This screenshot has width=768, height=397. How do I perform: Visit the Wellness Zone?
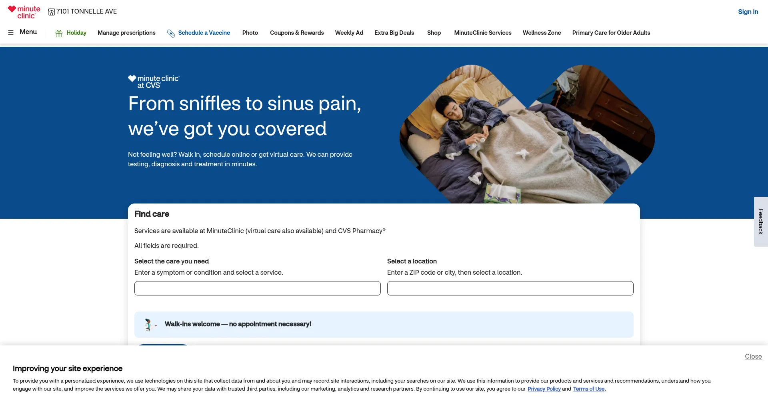(542, 33)
